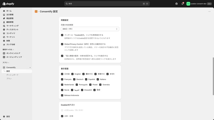Click the Consentify app icon in sidebar

click(4, 67)
